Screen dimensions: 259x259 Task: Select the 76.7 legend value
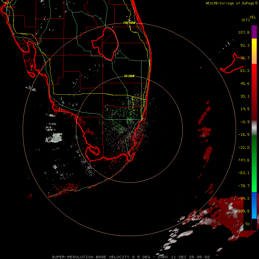point(245,58)
